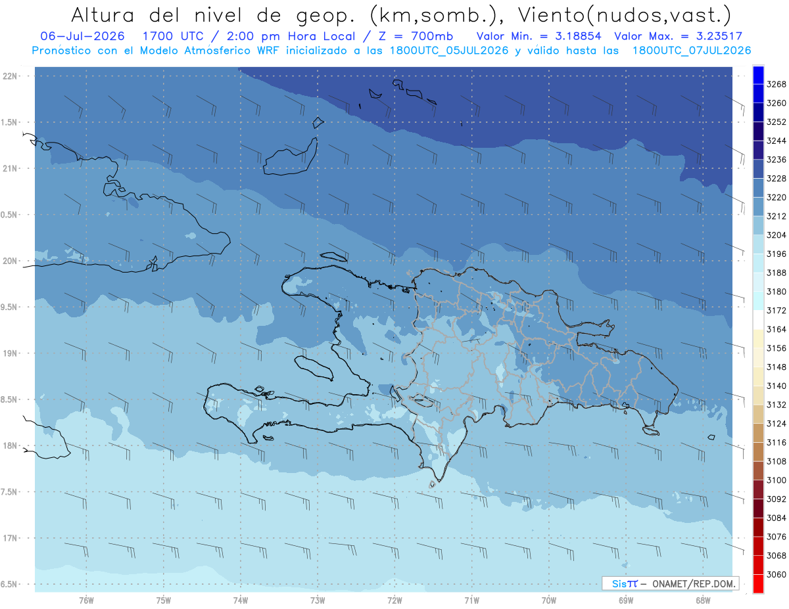Click the '71W' longitude label
This screenshot has width=789, height=609.
pyautogui.click(x=471, y=600)
